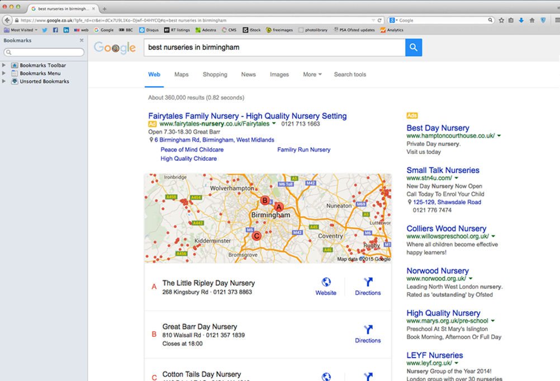Open Most Visited bookmarks dropdown

(x=21, y=30)
